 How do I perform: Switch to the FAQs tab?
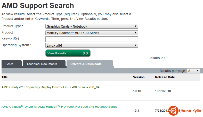[9, 64]
